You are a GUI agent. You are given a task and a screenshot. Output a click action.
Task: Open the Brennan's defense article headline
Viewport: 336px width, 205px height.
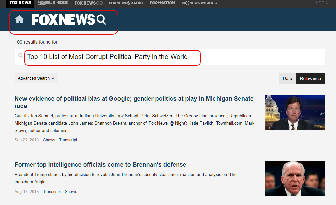[100, 165]
